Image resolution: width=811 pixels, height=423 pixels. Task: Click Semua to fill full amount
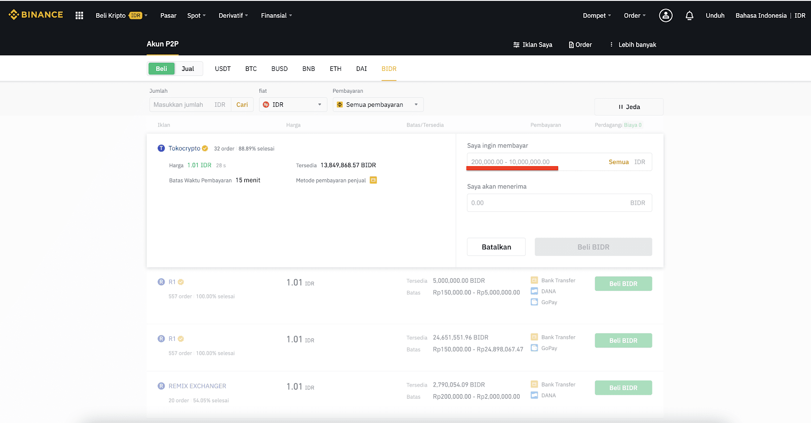click(x=618, y=162)
